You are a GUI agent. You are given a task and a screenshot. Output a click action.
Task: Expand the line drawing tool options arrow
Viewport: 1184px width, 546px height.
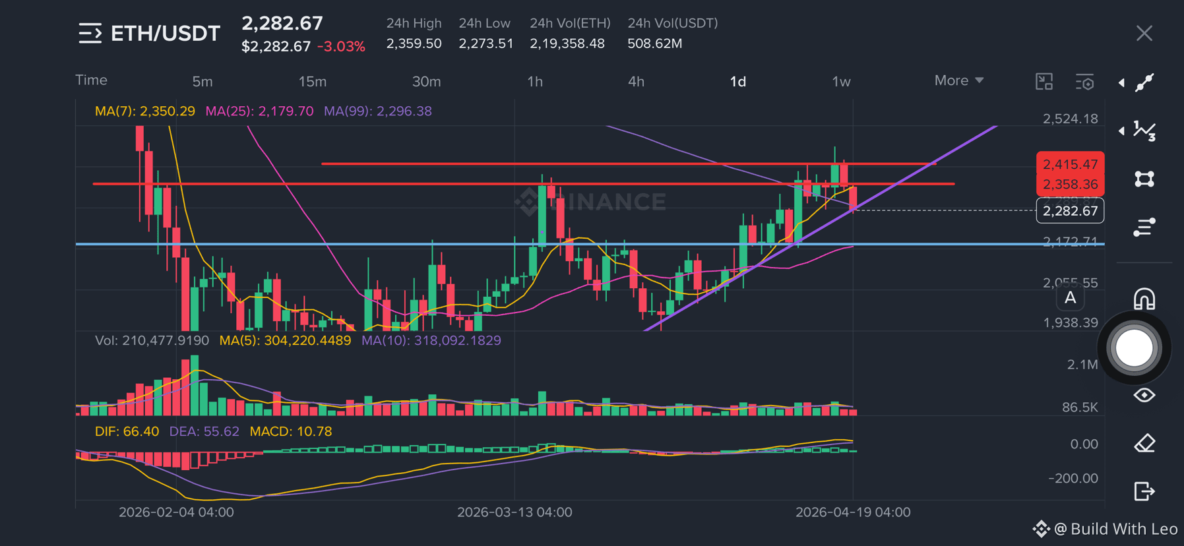(1121, 82)
